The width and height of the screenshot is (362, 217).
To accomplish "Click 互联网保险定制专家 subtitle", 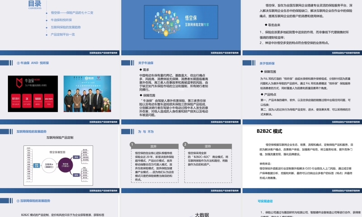I will (197, 25).
